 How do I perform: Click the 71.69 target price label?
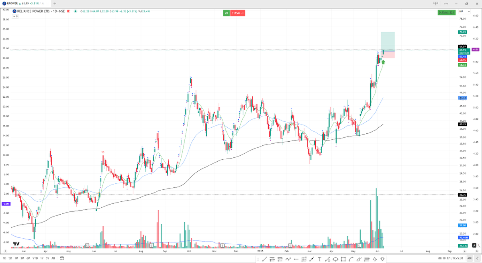click(x=462, y=32)
